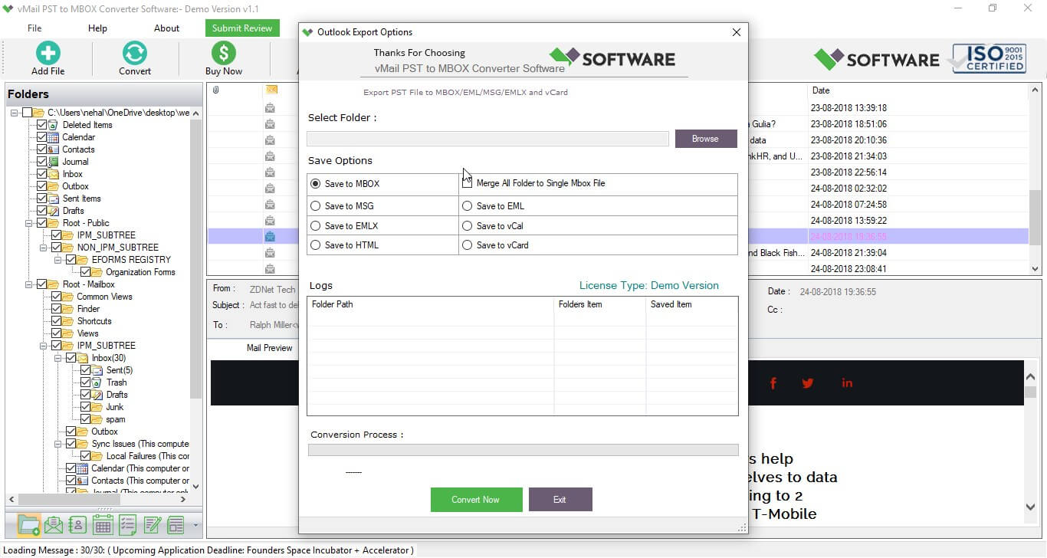
Task: Open the Tasks checklist icon at bottom
Action: 127,525
